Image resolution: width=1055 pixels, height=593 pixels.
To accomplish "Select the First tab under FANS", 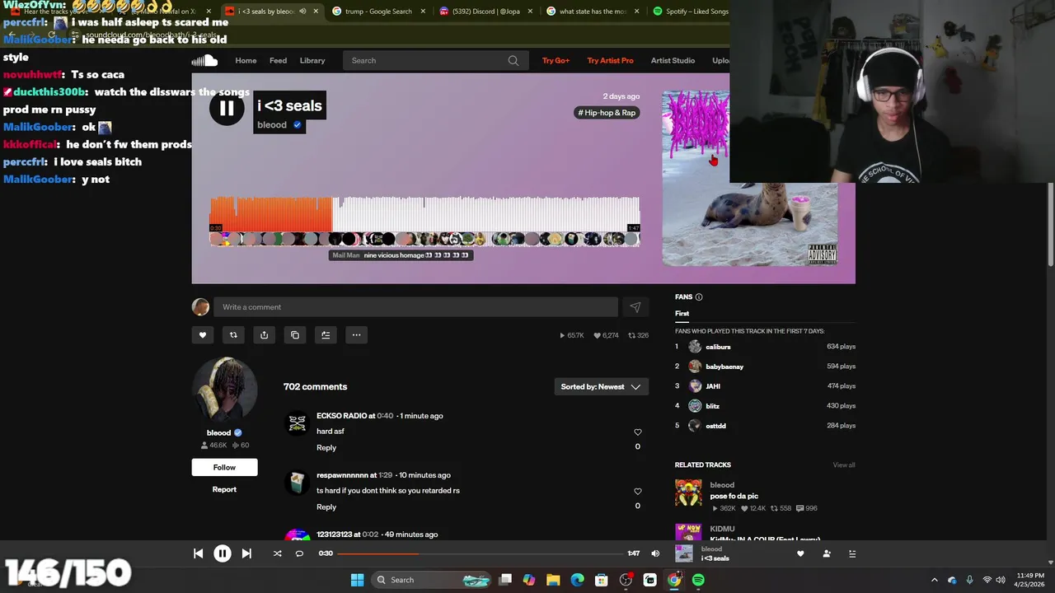I will click(682, 314).
